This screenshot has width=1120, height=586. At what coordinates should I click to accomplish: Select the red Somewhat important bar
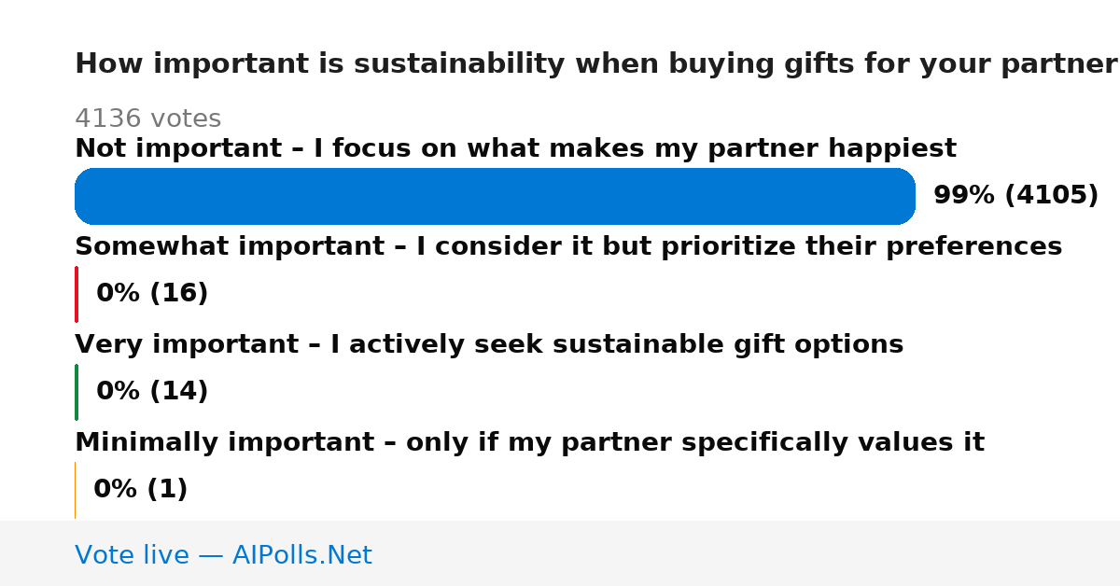tap(77, 294)
